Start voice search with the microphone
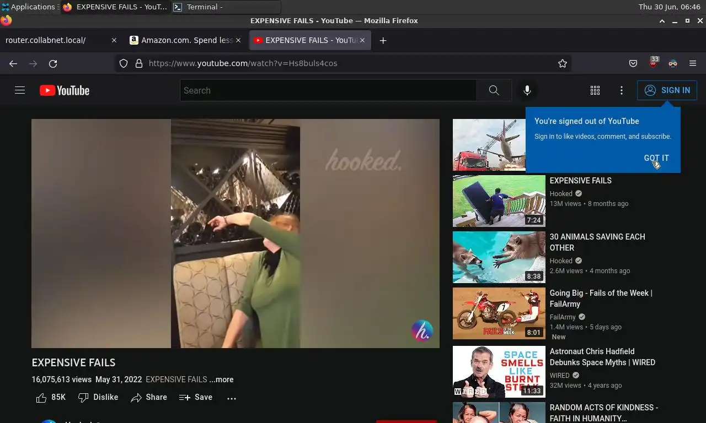This screenshot has height=423, width=706. click(527, 90)
